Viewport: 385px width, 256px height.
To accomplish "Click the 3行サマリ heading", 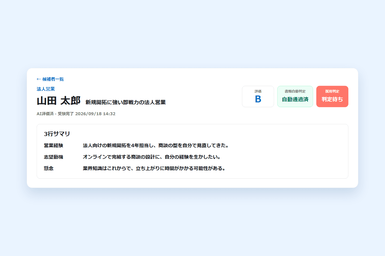I will point(57,134).
